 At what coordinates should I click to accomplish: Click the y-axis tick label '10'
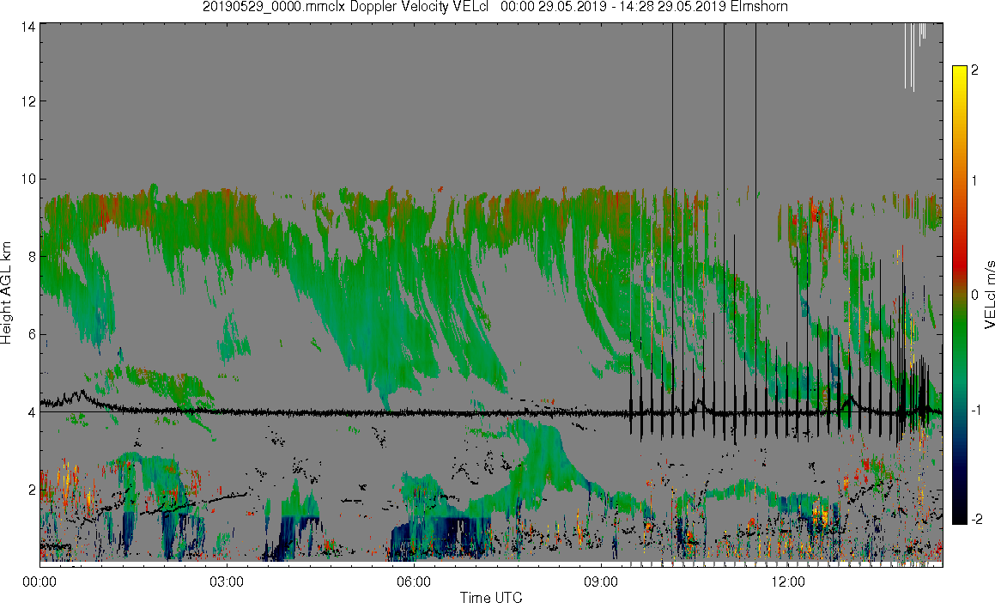click(x=27, y=179)
